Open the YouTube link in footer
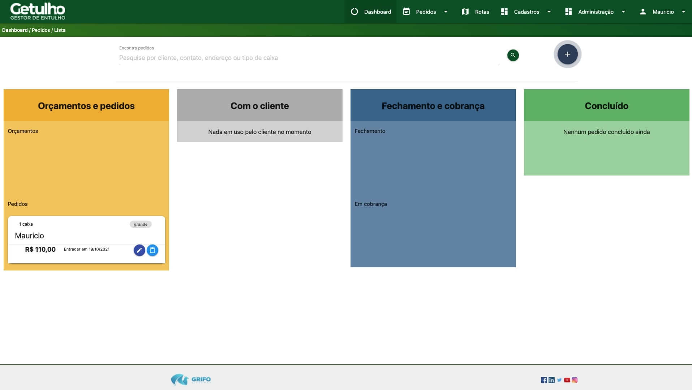 point(567,380)
